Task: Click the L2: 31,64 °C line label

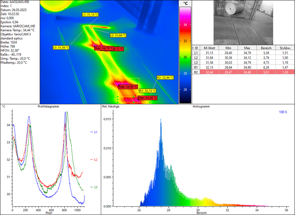Action: click(x=118, y=36)
